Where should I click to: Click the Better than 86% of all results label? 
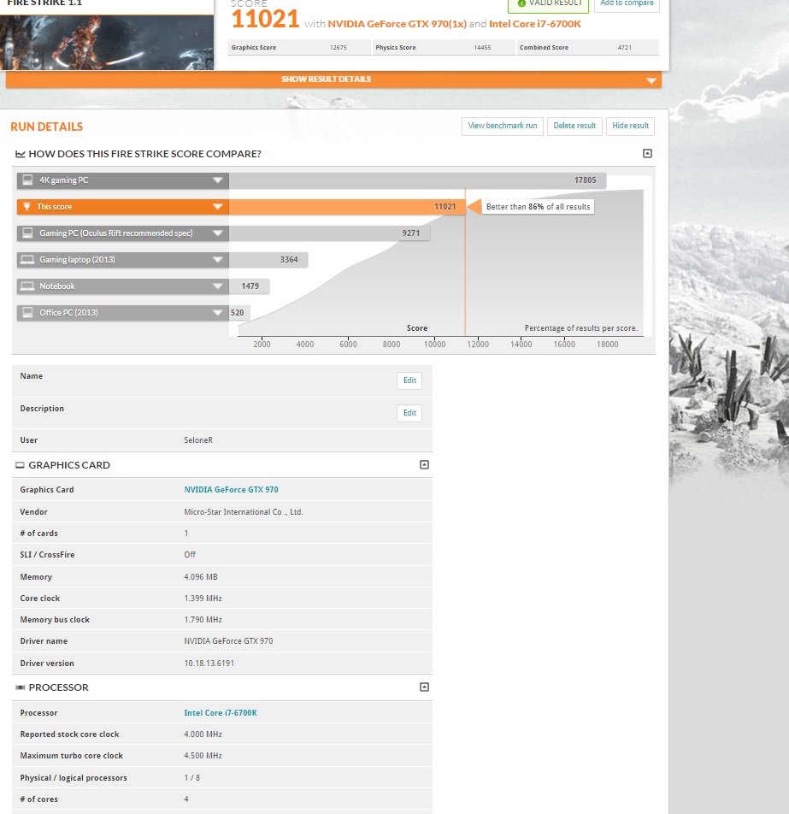(538, 207)
